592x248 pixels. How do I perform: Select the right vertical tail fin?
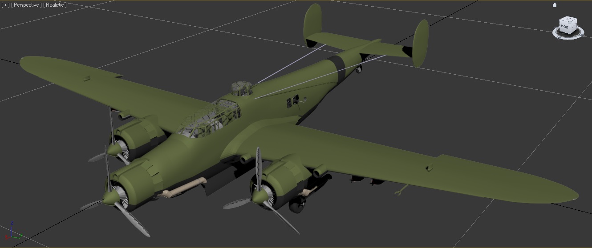coord(420,43)
